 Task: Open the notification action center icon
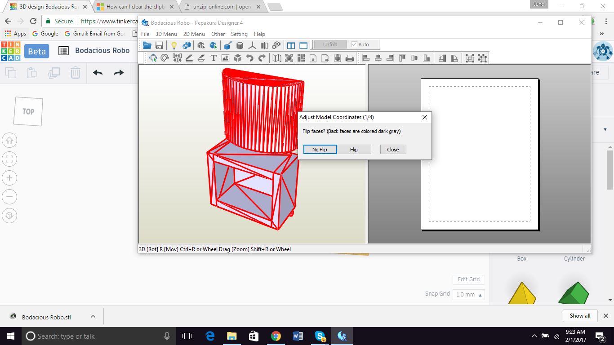[x=600, y=336]
